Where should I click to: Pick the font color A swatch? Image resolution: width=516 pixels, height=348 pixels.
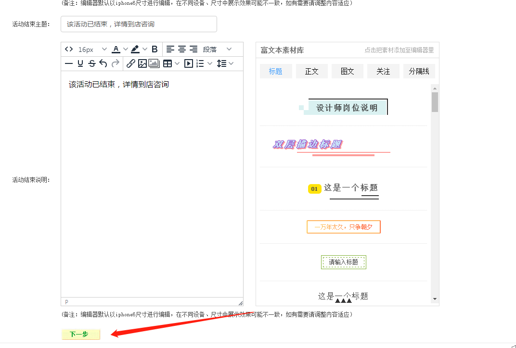(116, 49)
